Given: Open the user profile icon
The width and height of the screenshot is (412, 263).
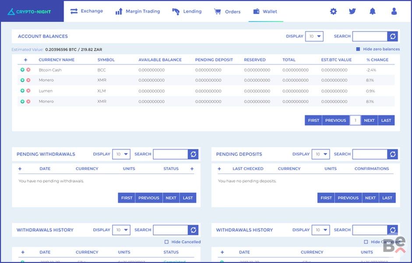Looking at the screenshot, I should pos(394,11).
